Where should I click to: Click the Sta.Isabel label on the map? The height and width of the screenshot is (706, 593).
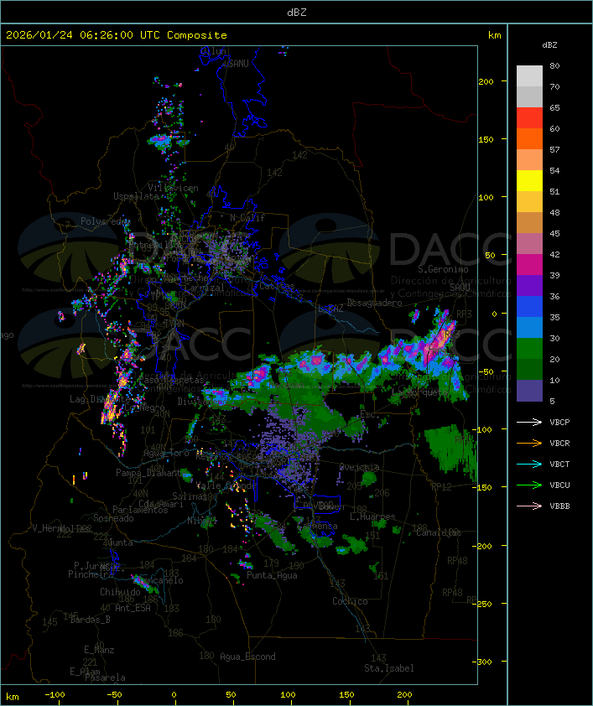388,668
